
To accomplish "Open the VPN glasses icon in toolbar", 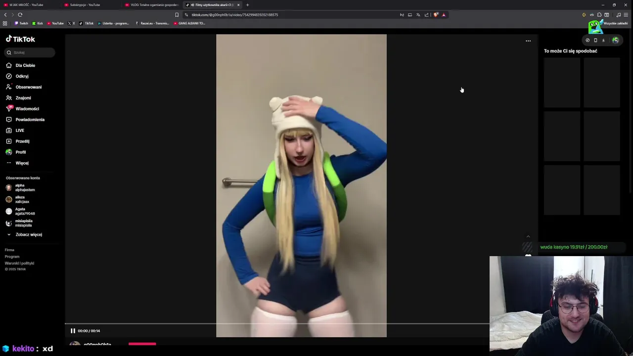I will point(592,15).
